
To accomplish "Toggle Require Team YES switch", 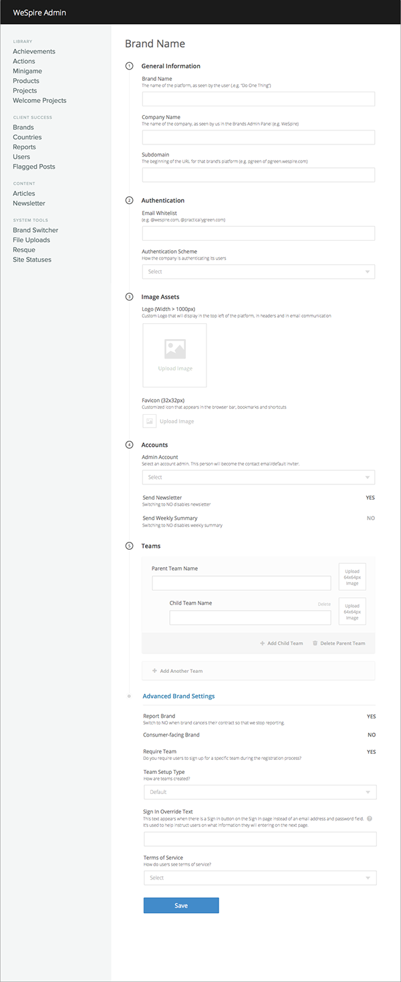I will (x=372, y=752).
